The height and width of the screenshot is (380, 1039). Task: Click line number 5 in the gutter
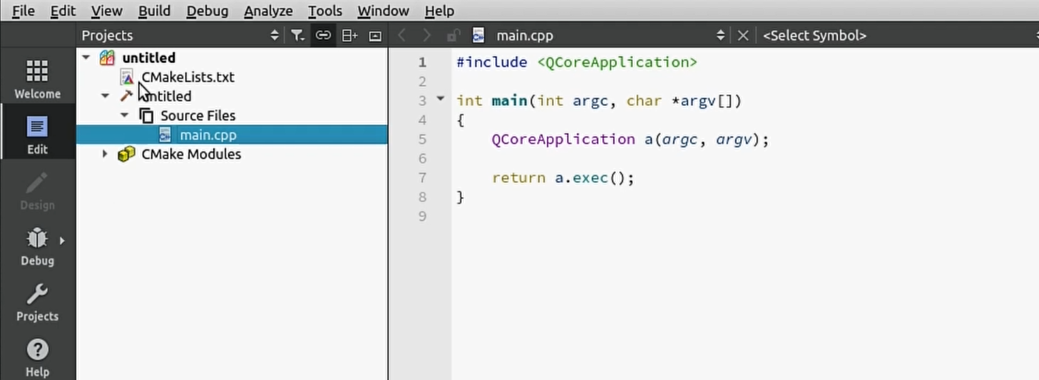(422, 139)
